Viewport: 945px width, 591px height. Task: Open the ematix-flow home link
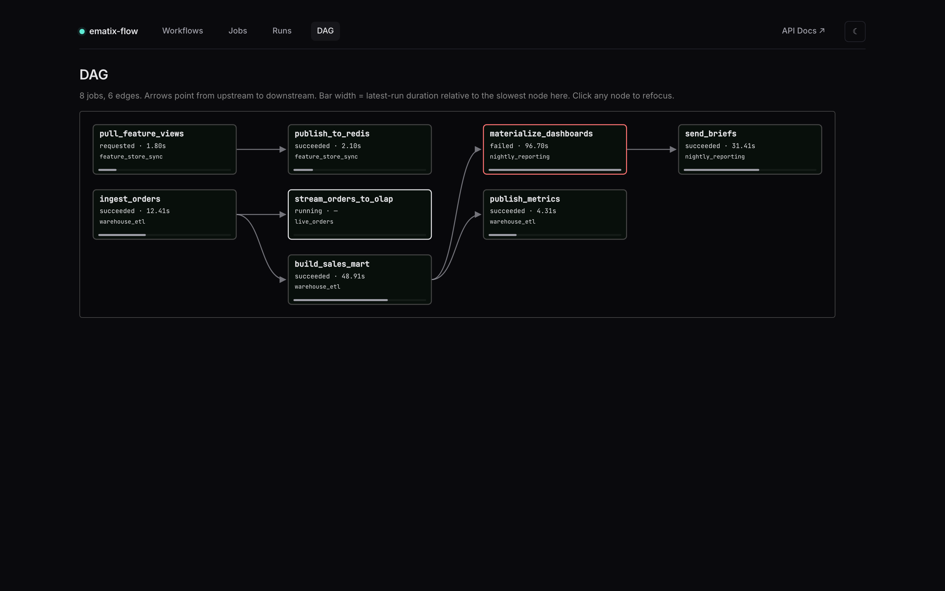(x=109, y=31)
